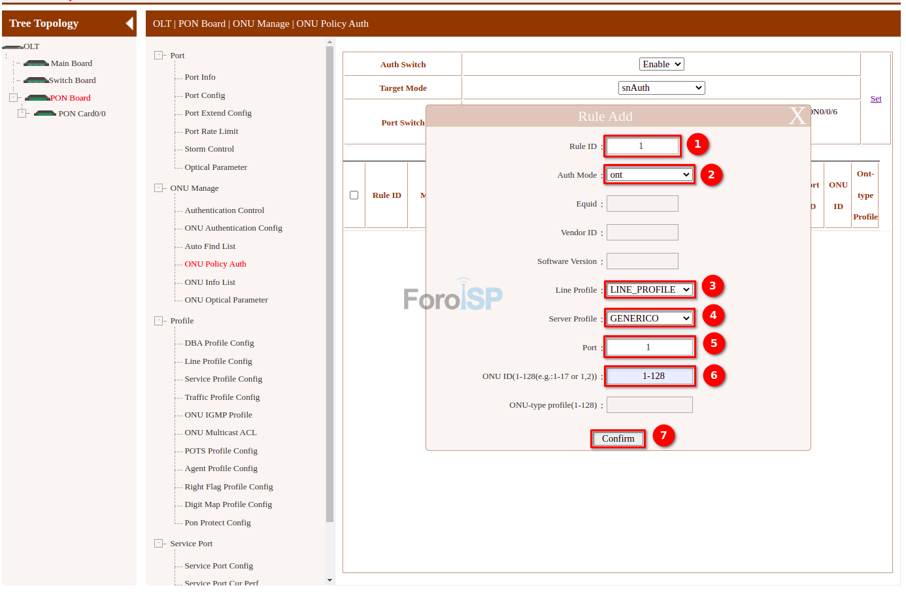This screenshot has height=592, width=906.
Task: Click the PON Board device icon
Action: pyautogui.click(x=37, y=98)
